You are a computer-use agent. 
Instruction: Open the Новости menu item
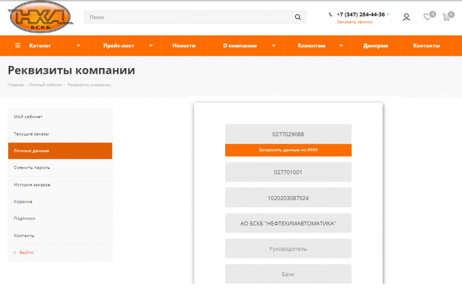[x=184, y=46]
